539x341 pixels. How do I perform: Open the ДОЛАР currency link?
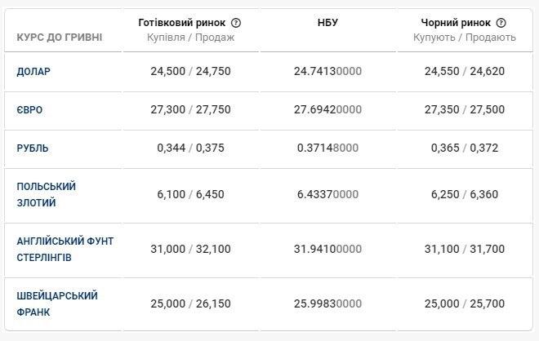point(33,71)
